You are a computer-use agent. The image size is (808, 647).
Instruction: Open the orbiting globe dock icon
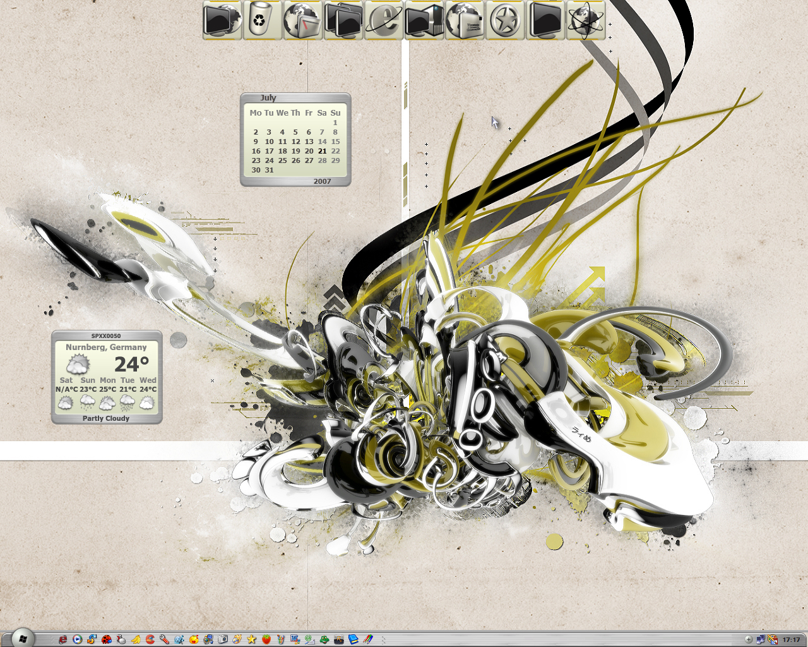point(586,20)
